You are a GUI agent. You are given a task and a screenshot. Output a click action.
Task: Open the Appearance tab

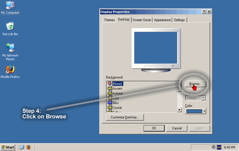pyautogui.click(x=162, y=20)
